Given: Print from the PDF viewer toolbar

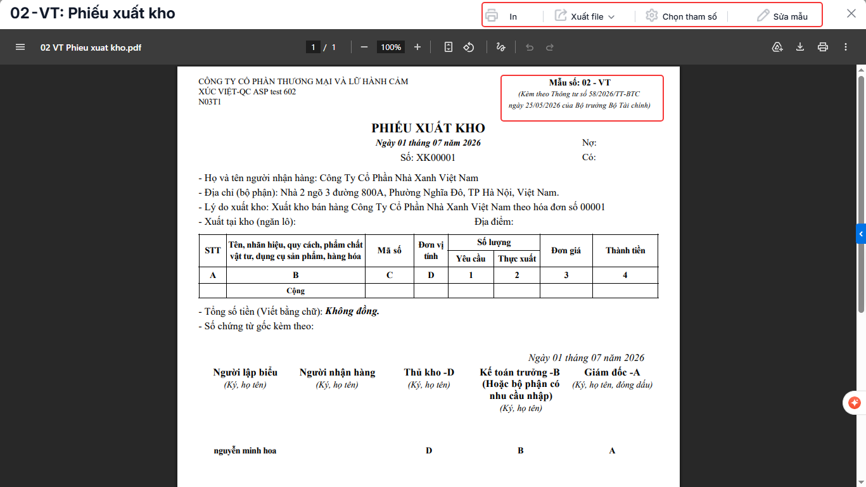Looking at the screenshot, I should 823,47.
